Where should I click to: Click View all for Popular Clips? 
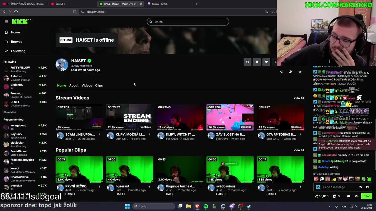click(x=298, y=150)
